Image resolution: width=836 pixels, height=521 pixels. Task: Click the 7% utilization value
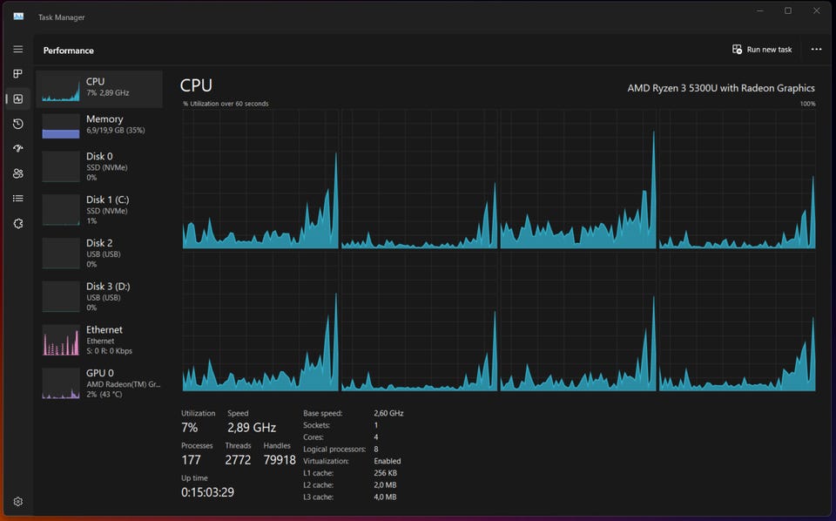pyautogui.click(x=189, y=427)
